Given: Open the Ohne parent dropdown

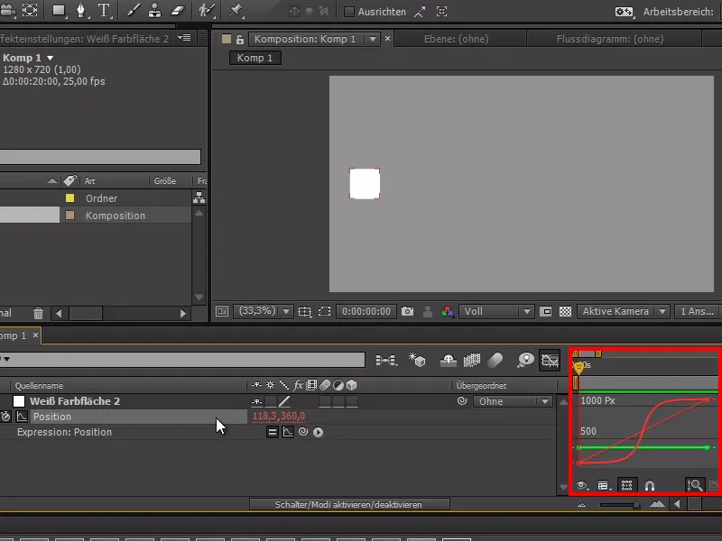Looking at the screenshot, I should (x=513, y=401).
